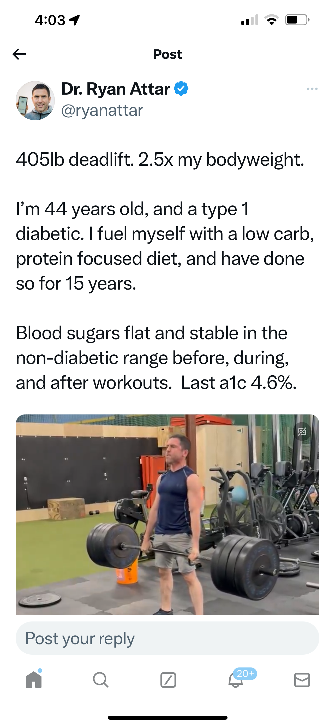Tap the Wi-Fi status icon

click(271, 20)
